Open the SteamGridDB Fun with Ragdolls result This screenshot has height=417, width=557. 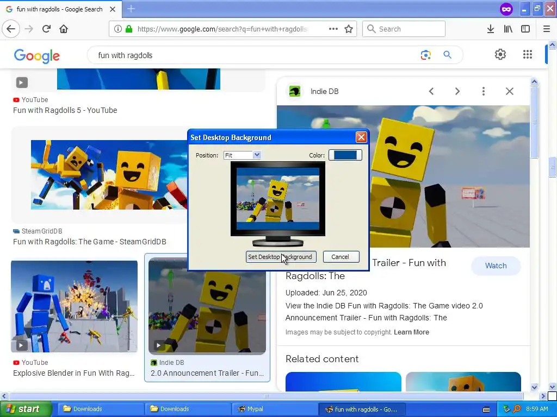tap(90, 242)
